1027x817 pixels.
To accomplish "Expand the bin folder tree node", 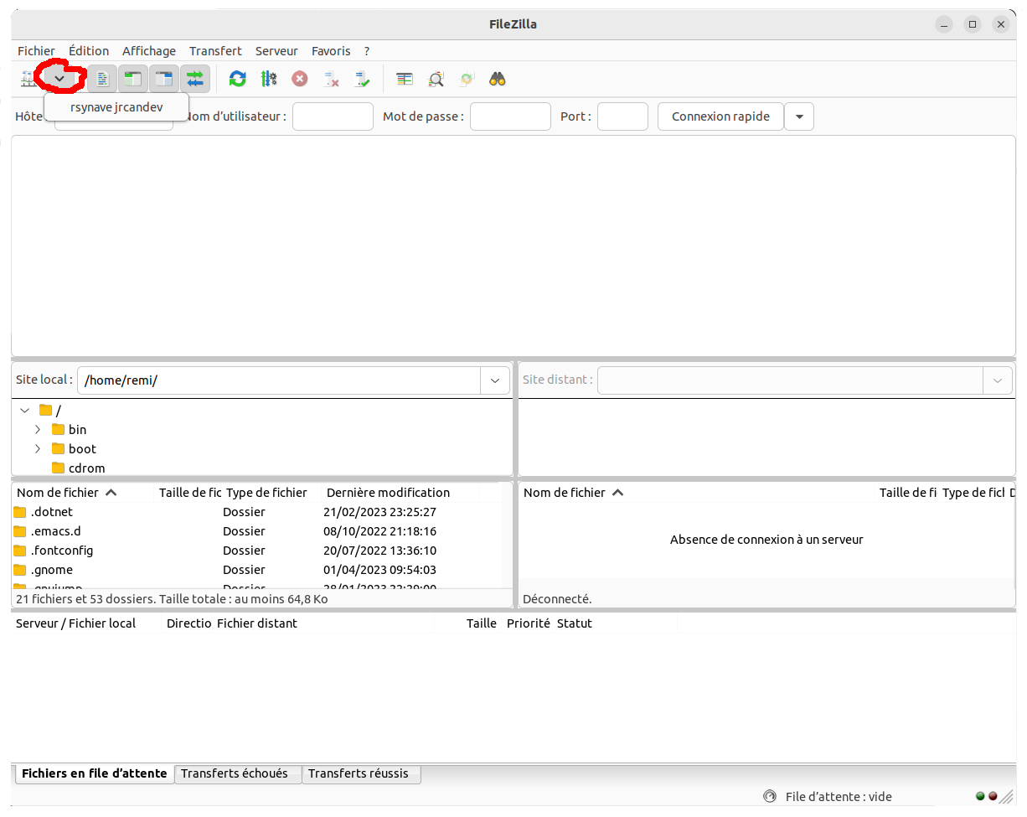I will pos(38,429).
